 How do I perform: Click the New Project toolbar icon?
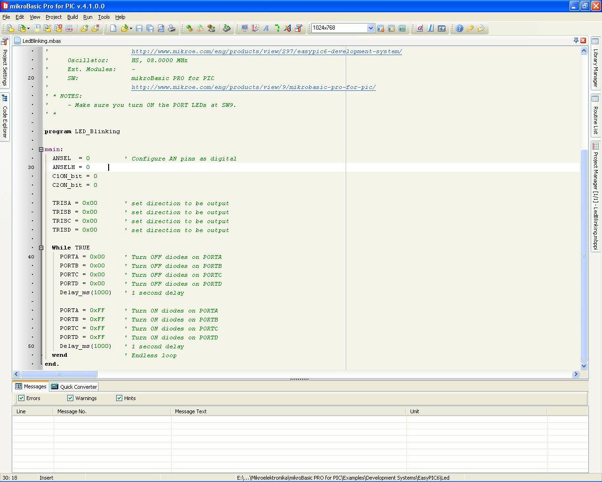(10, 28)
